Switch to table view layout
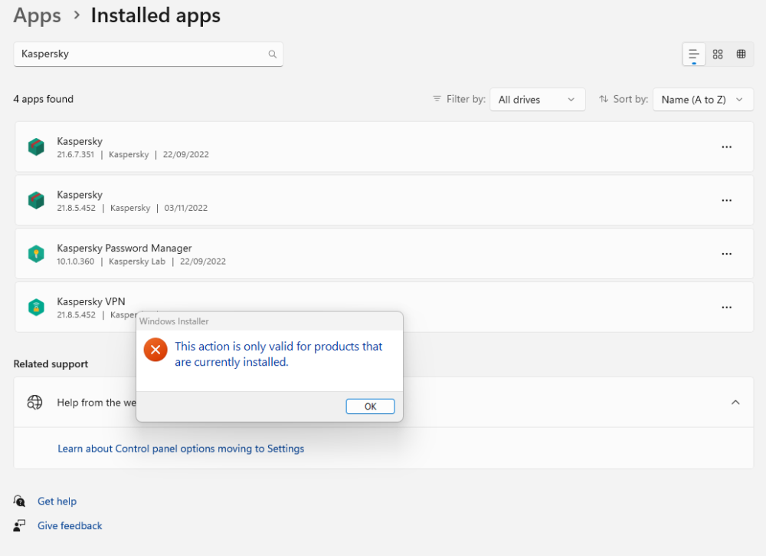The height and width of the screenshot is (556, 766). pyautogui.click(x=741, y=54)
